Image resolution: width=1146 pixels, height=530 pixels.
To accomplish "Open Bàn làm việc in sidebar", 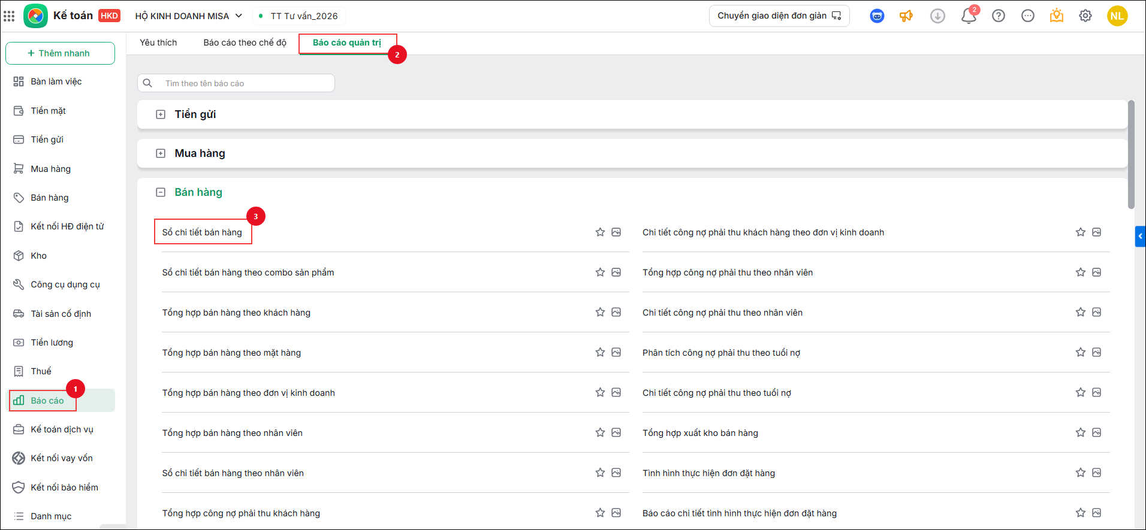I will 60,81.
